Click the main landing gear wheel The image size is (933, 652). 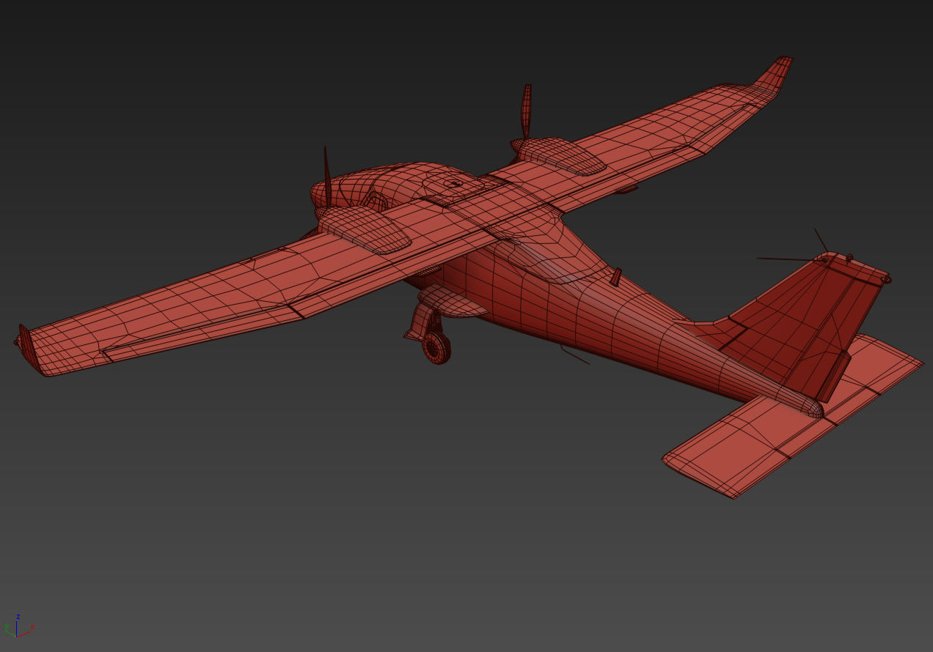click(435, 349)
